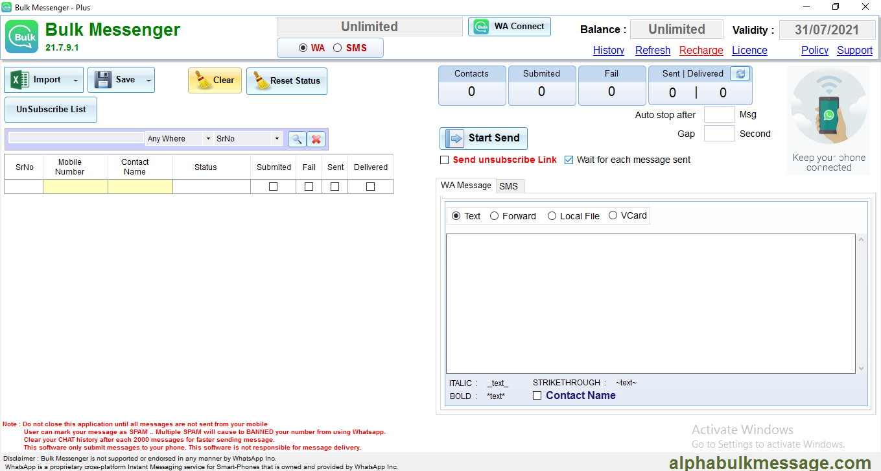
Task: Click the Auto stop after Msg field
Action: pyautogui.click(x=719, y=115)
